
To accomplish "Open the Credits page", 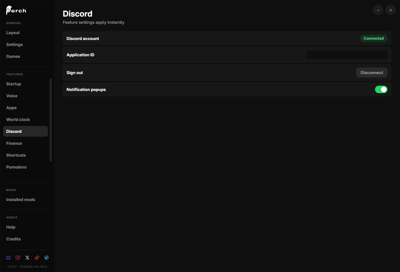I will 25,239.
